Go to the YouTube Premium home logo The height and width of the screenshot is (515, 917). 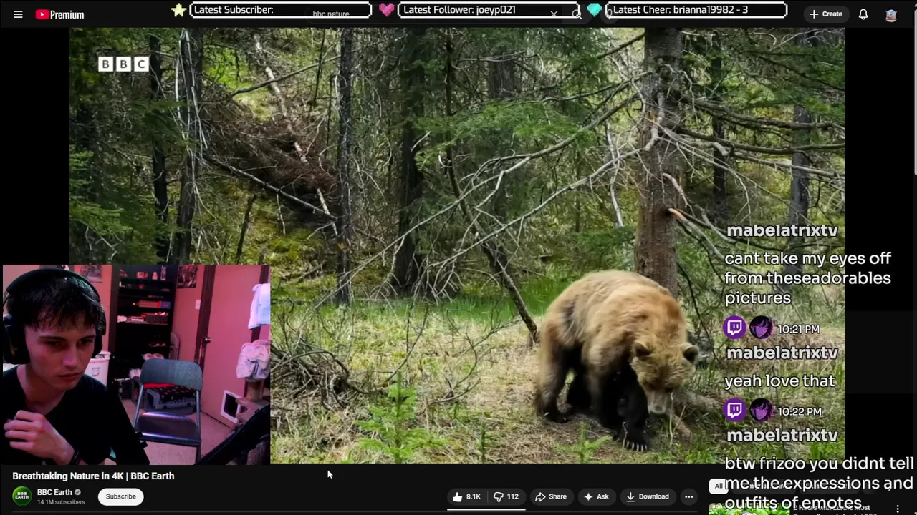(59, 14)
